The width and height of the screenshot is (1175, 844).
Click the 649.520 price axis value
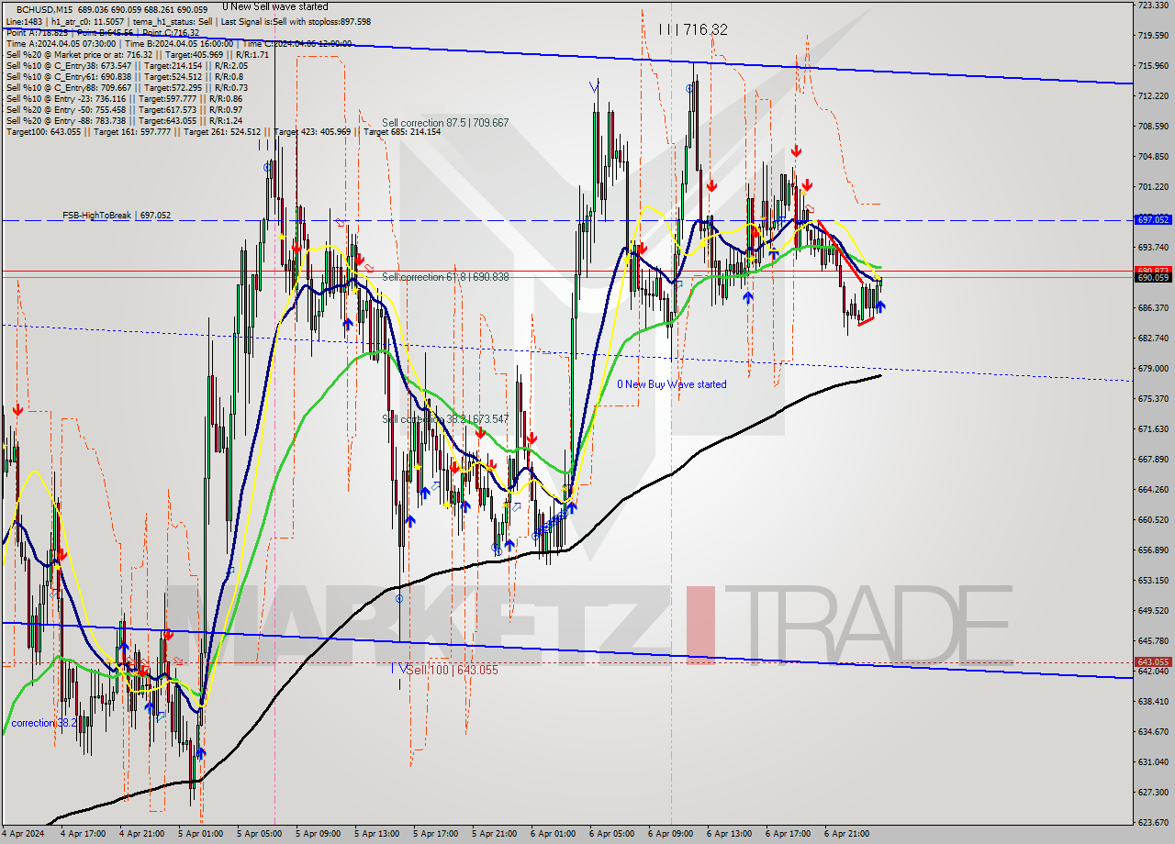click(x=1152, y=610)
